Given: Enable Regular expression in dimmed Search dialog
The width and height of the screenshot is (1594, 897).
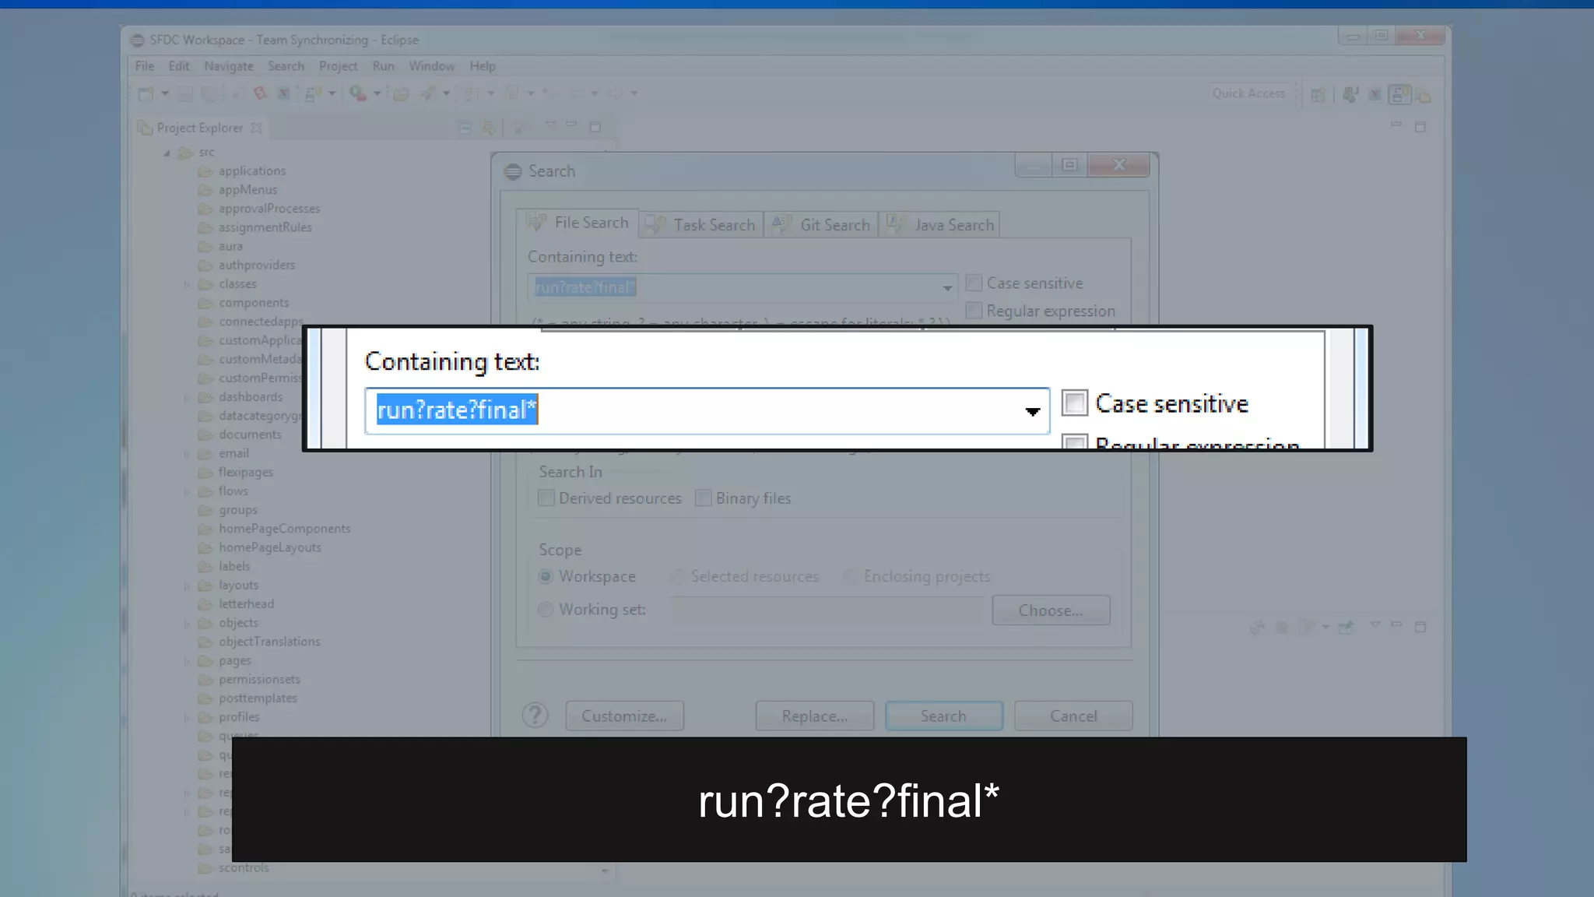Looking at the screenshot, I should coord(974,311).
